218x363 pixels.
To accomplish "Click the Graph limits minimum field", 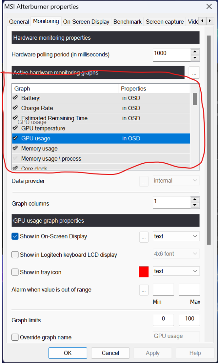I will tap(163, 320).
